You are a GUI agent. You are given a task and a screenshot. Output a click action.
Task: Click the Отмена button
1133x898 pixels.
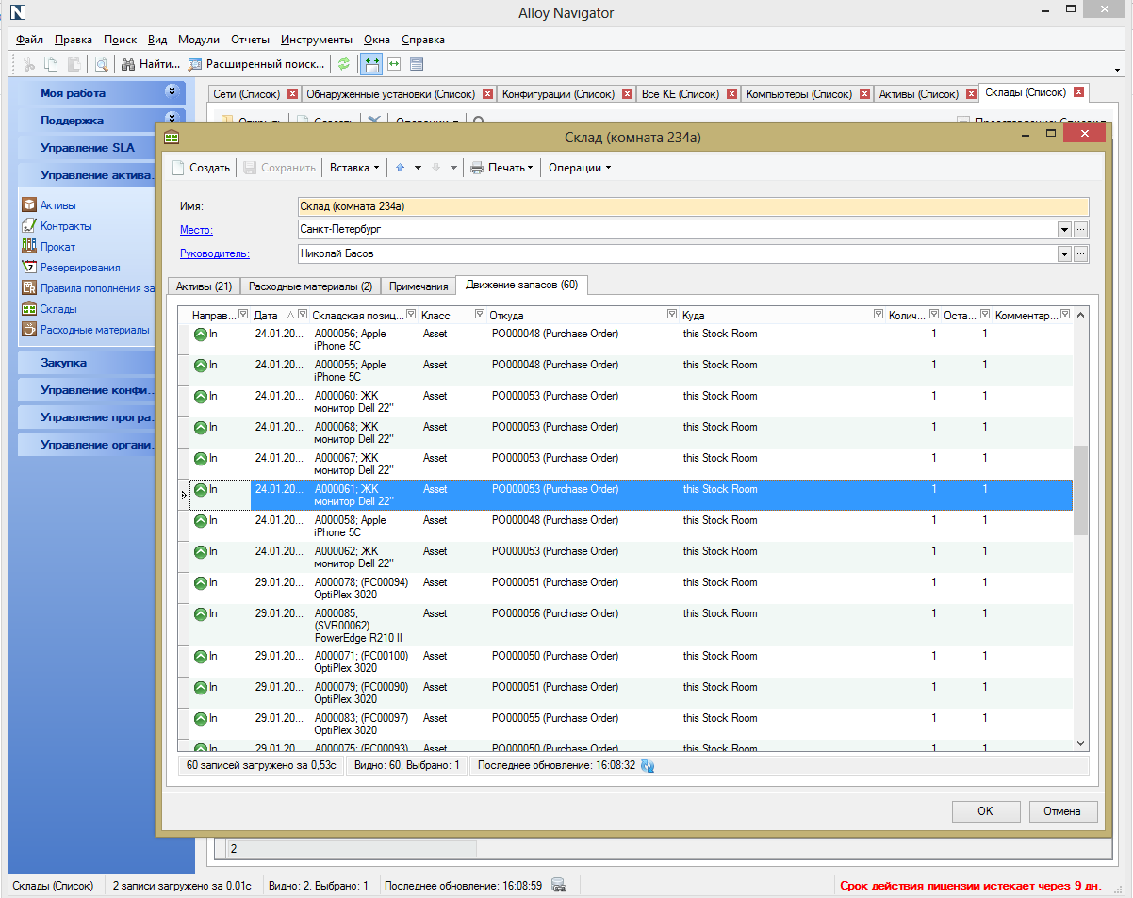pos(1064,811)
